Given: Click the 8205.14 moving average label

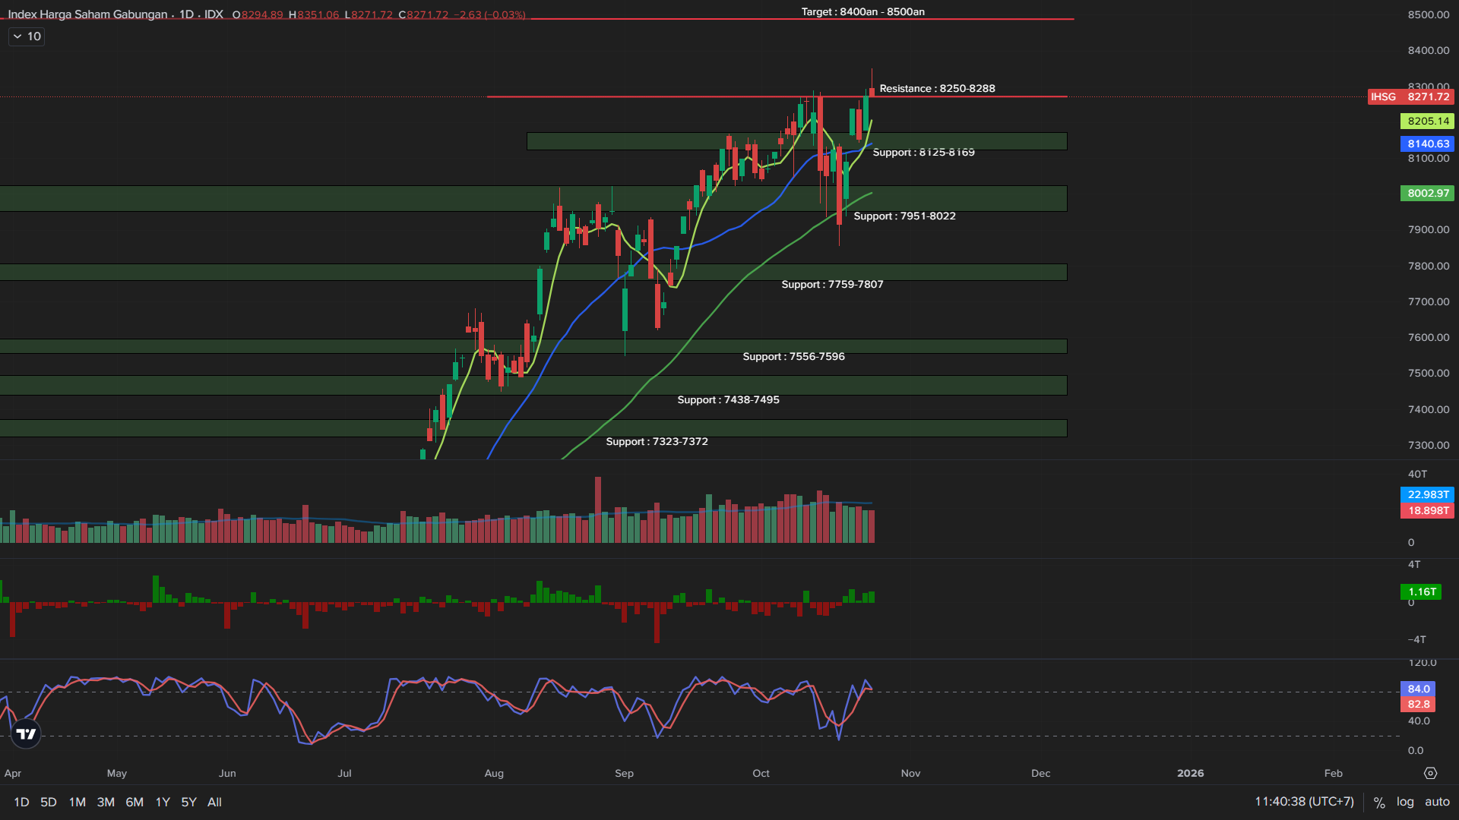Looking at the screenshot, I should pos(1427,121).
